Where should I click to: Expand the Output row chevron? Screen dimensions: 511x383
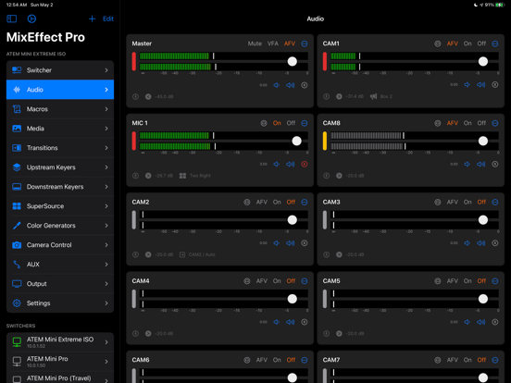[x=106, y=284]
